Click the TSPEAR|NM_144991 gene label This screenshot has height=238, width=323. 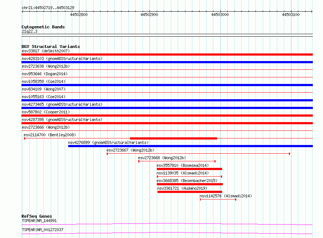(x=39, y=221)
